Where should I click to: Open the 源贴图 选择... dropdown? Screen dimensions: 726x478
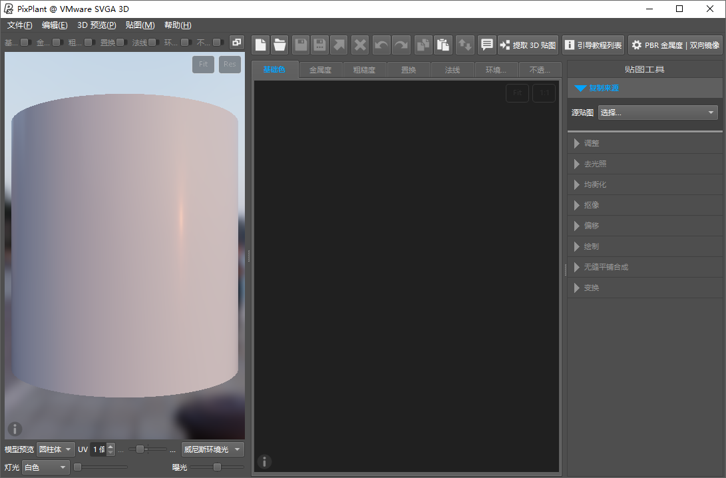[x=657, y=113]
